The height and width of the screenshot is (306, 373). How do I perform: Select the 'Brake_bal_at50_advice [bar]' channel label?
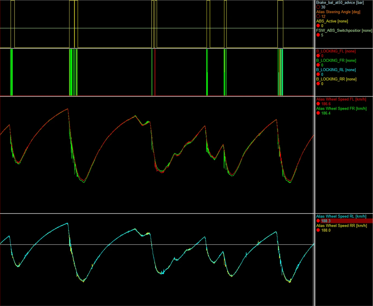(340, 2)
